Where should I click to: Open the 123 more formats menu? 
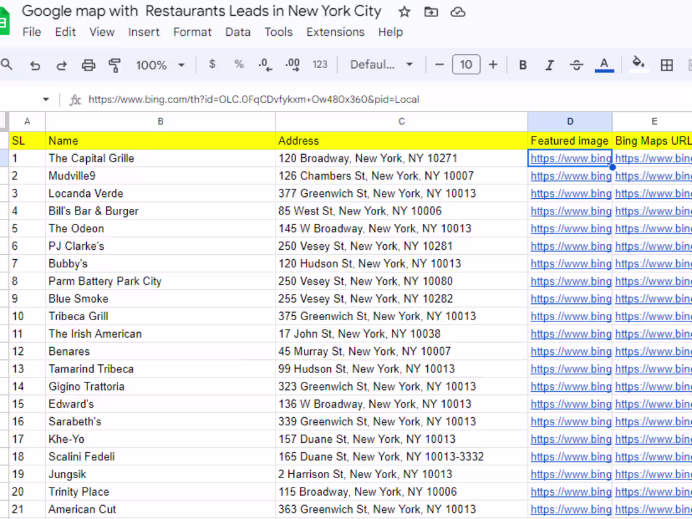[320, 64]
